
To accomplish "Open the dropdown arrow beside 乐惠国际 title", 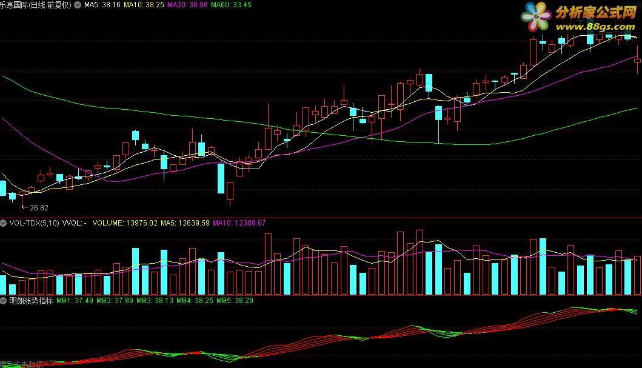I will point(78,5).
